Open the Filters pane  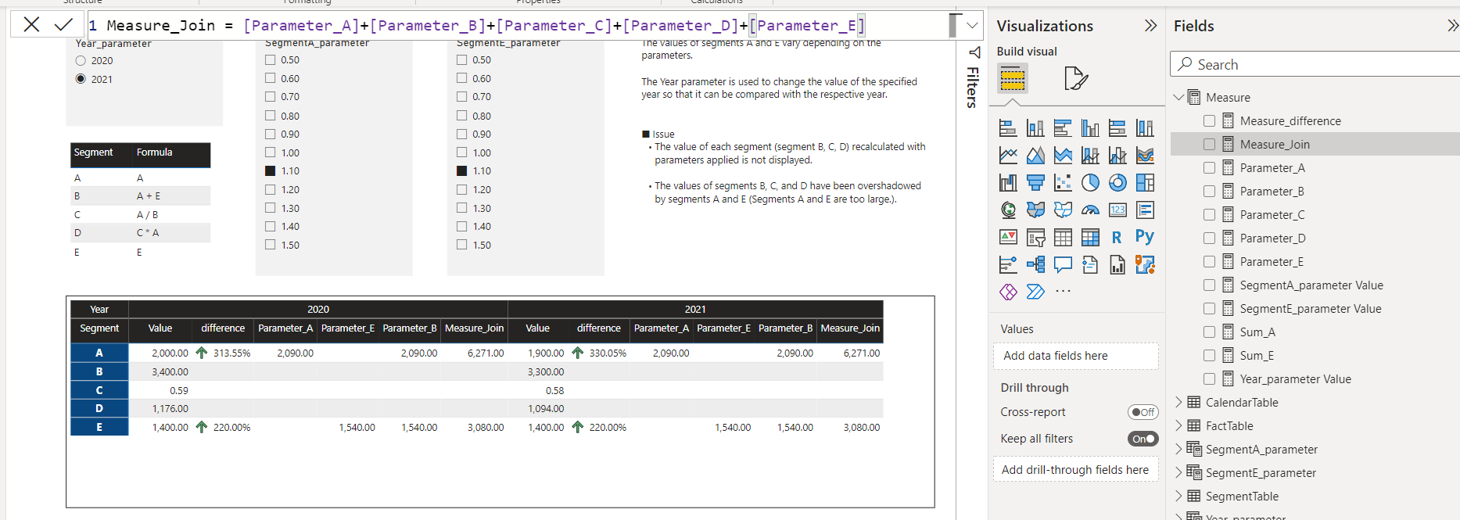[x=973, y=77]
